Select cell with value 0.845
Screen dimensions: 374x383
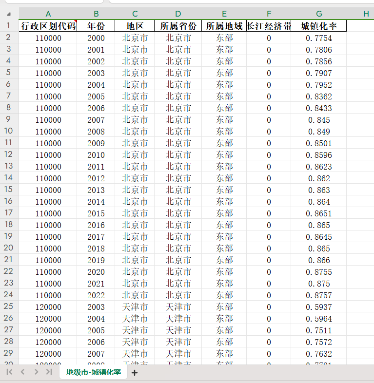(x=319, y=120)
